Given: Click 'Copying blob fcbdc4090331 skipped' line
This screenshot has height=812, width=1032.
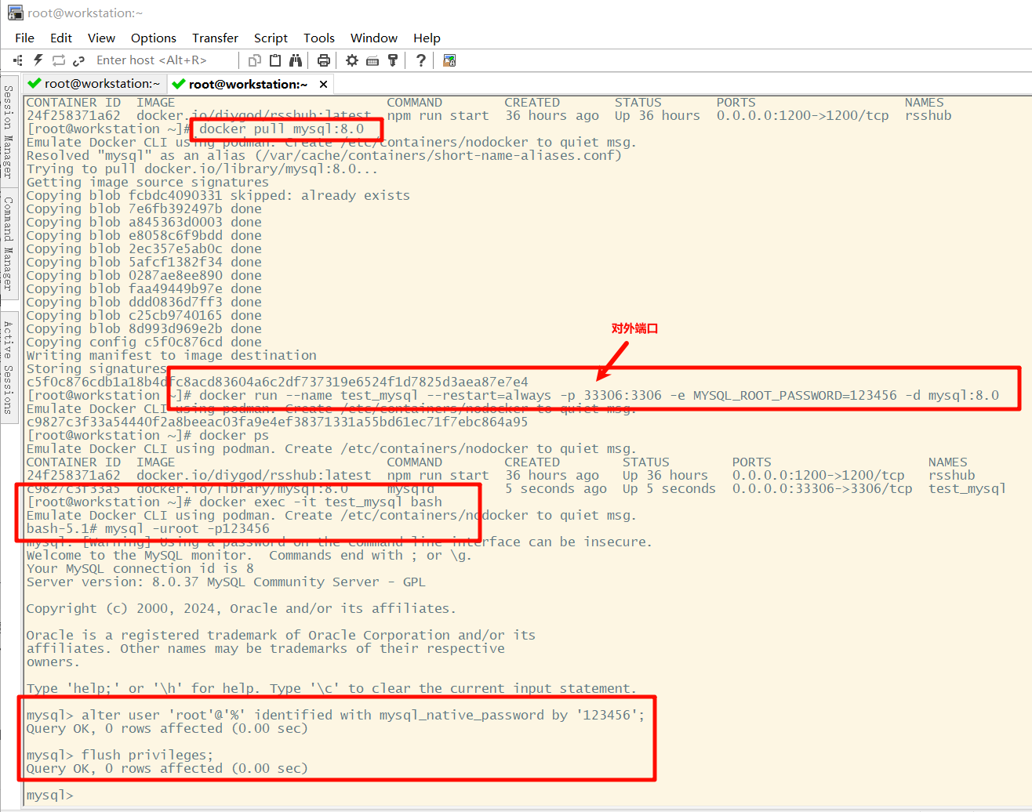Looking at the screenshot, I should [x=218, y=195].
